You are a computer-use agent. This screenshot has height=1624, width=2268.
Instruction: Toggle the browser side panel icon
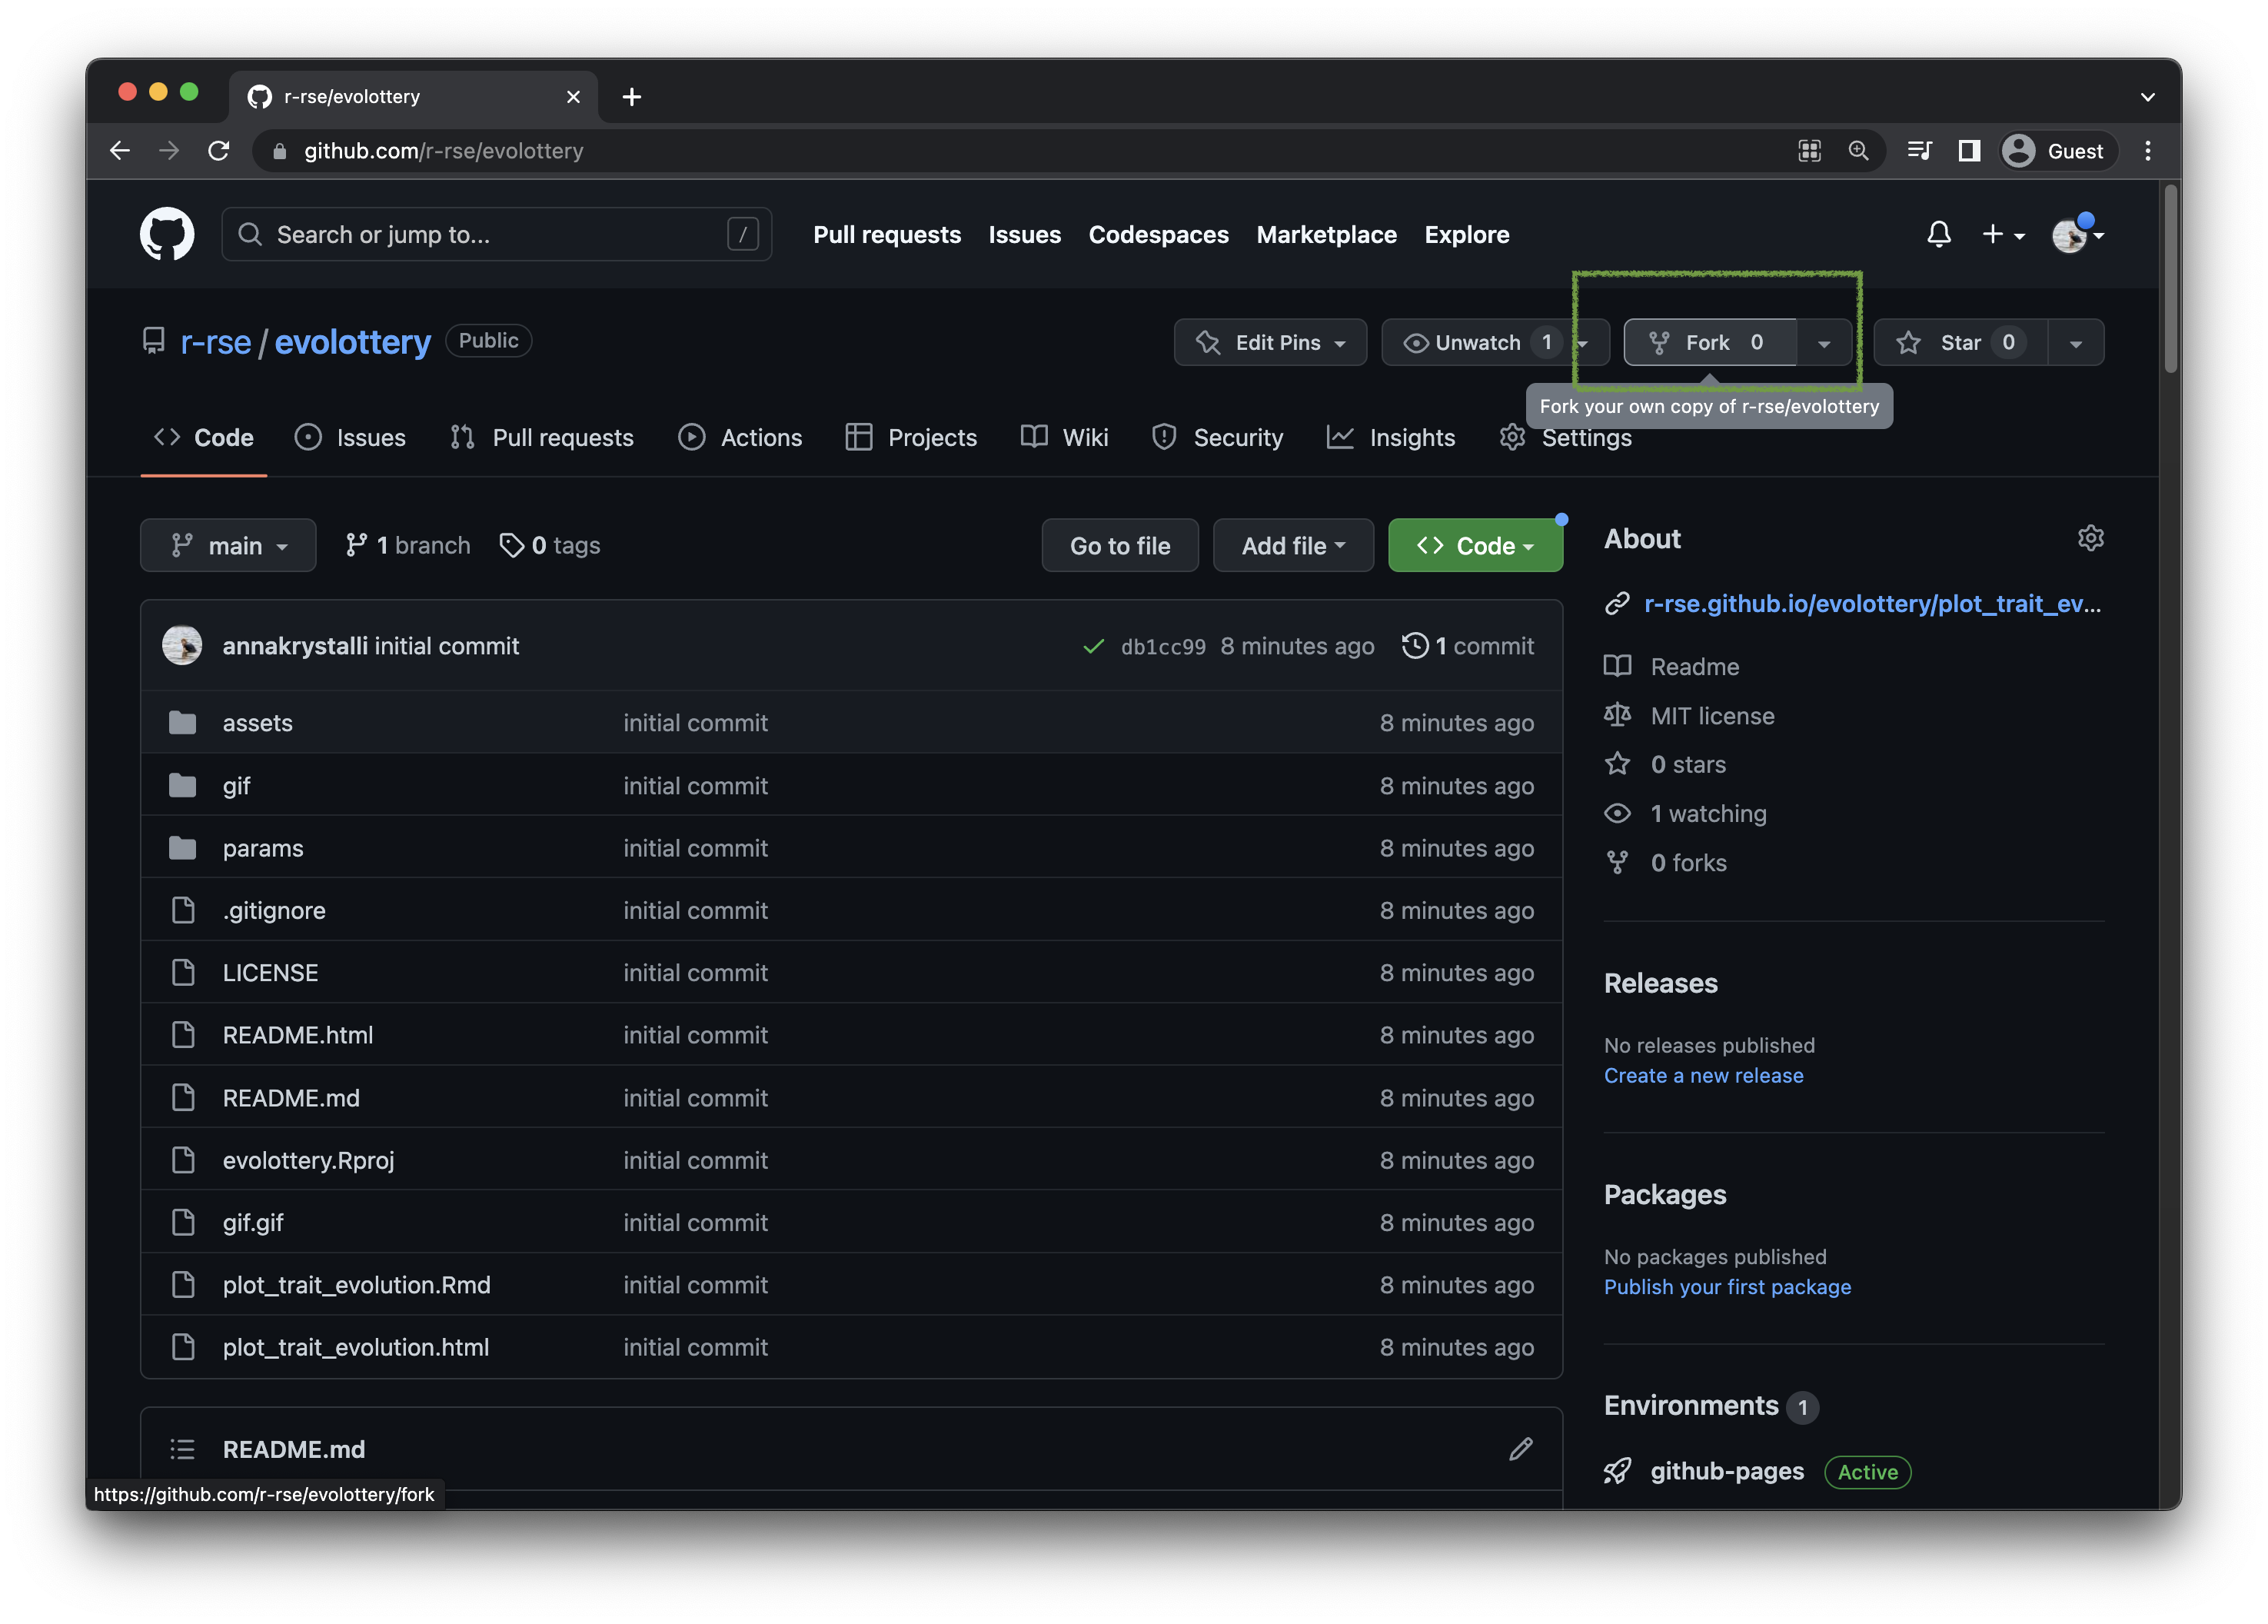(x=1968, y=151)
